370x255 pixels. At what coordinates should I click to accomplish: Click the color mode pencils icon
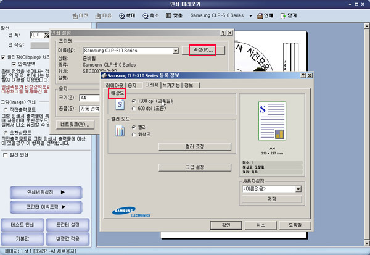point(120,131)
